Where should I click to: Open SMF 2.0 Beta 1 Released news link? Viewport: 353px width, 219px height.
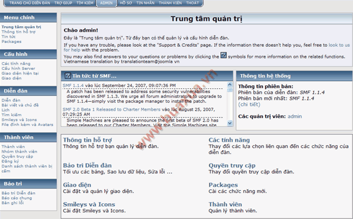pos(111,109)
